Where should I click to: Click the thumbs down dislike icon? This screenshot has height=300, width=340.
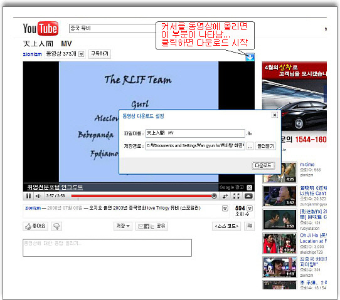(x=56, y=226)
